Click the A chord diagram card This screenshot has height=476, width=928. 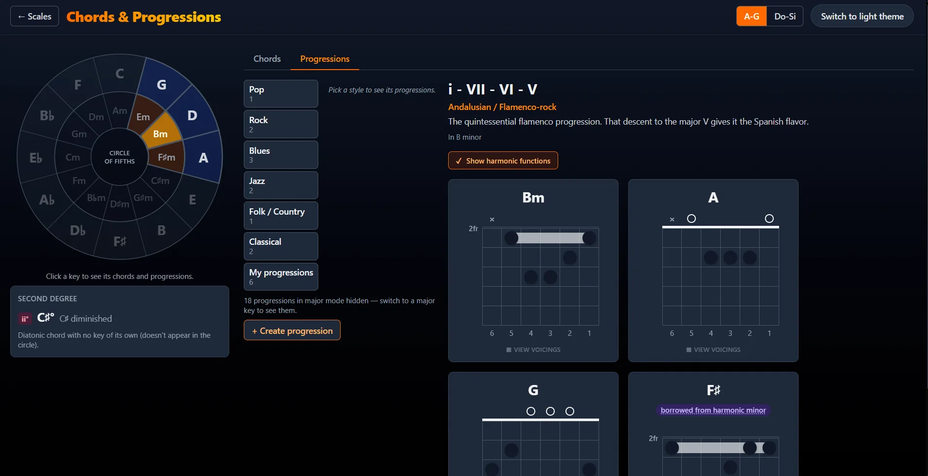(x=713, y=271)
